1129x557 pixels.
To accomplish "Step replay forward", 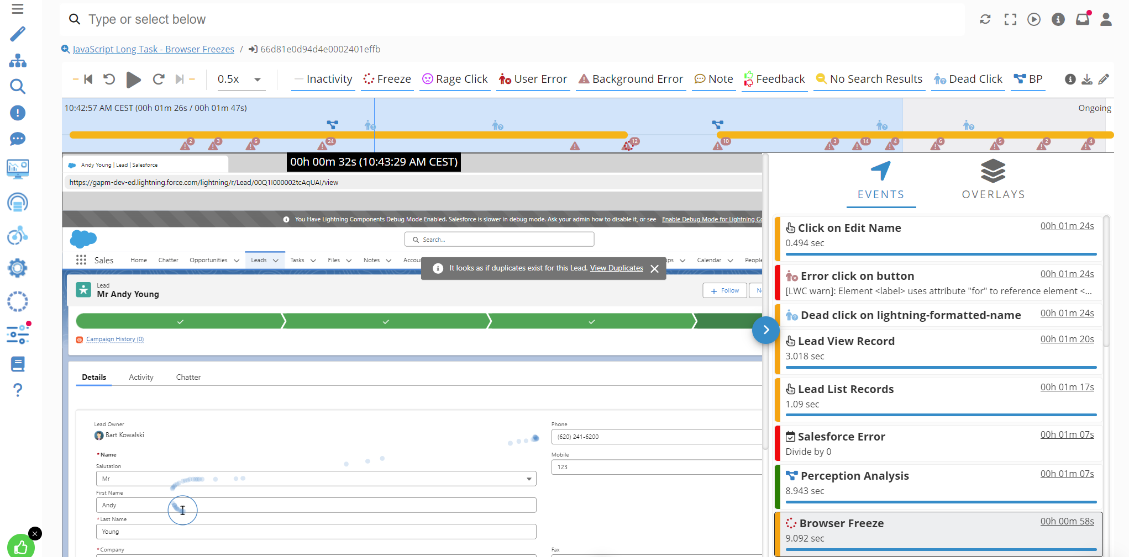I will point(159,79).
